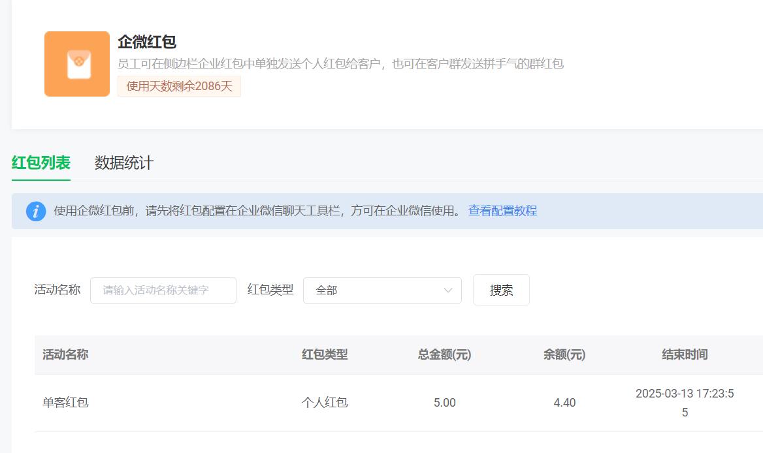
Task: Click the 余额(元) column header
Action: click(x=564, y=354)
